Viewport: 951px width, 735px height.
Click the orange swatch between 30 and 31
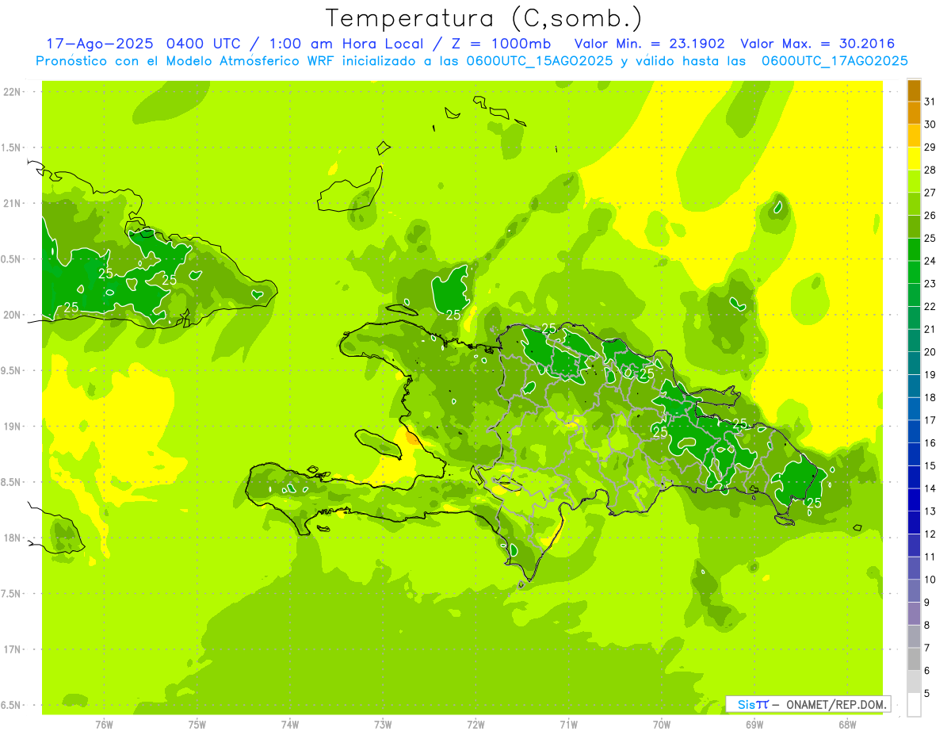[x=914, y=113]
